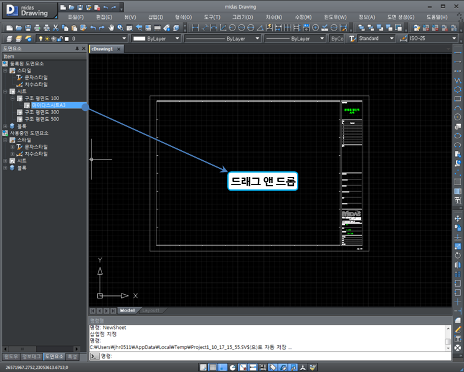Select the realtime zoom magnifier tool
Viewport: 464px width, 372px height.
(x=120, y=28)
